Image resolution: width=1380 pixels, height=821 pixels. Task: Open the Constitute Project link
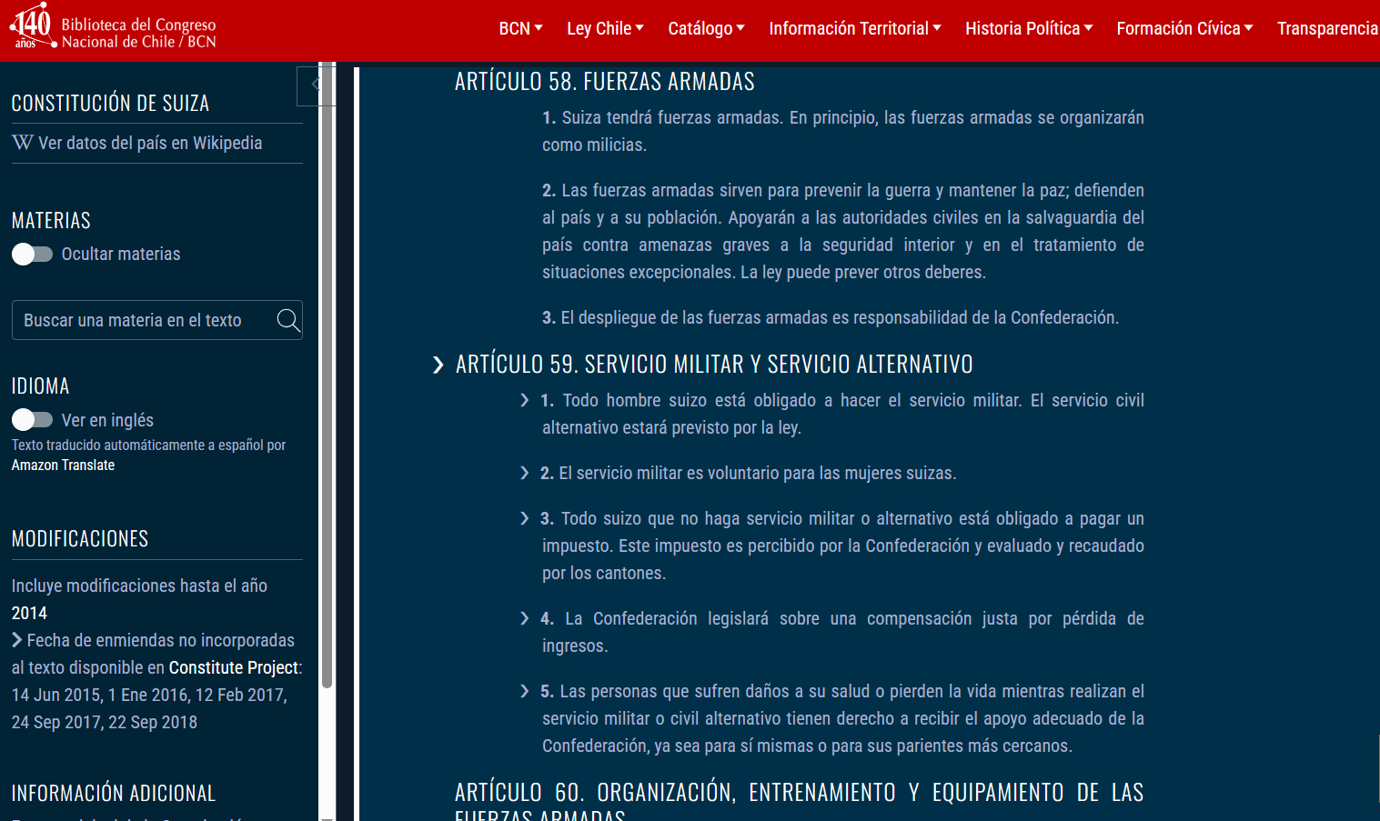coord(233,667)
